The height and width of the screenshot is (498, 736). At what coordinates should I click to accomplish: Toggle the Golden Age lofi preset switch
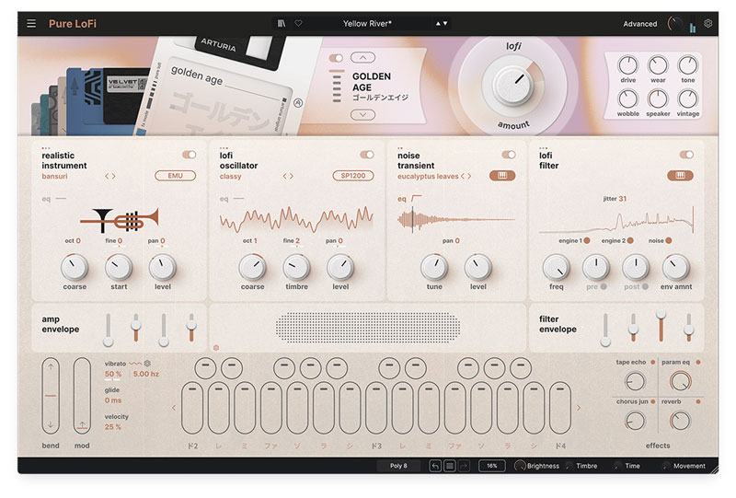(336, 58)
